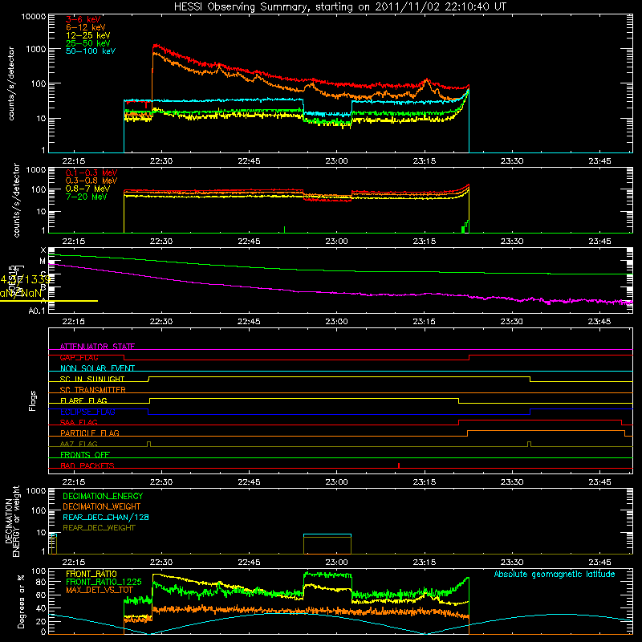Select the 80 tick on the front-ratio panel

(41, 582)
